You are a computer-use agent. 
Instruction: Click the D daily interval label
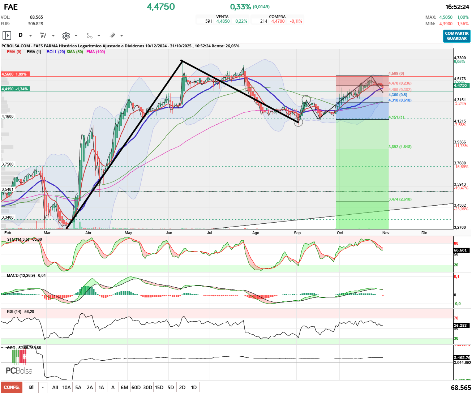[21, 35]
